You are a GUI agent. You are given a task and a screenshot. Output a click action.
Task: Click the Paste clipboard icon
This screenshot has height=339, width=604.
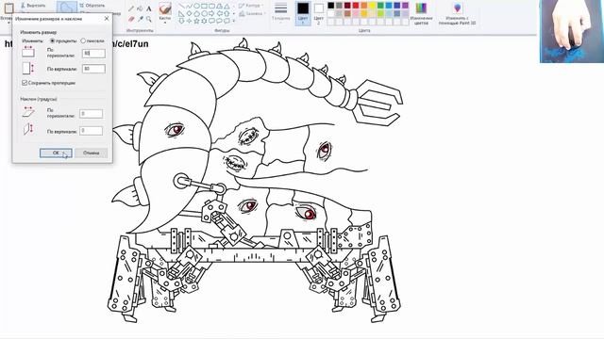pyautogui.click(x=8, y=8)
